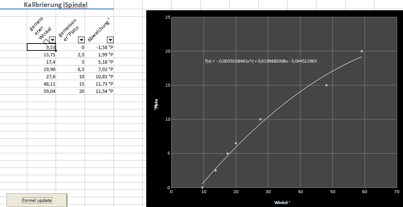Click the cell with angle value 13,71
The image size is (403, 207).
[41, 54]
